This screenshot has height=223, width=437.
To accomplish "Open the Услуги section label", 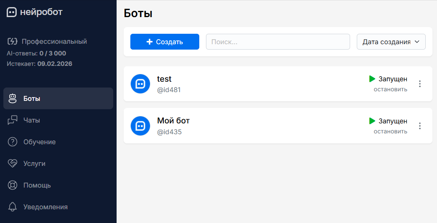I will [34, 163].
